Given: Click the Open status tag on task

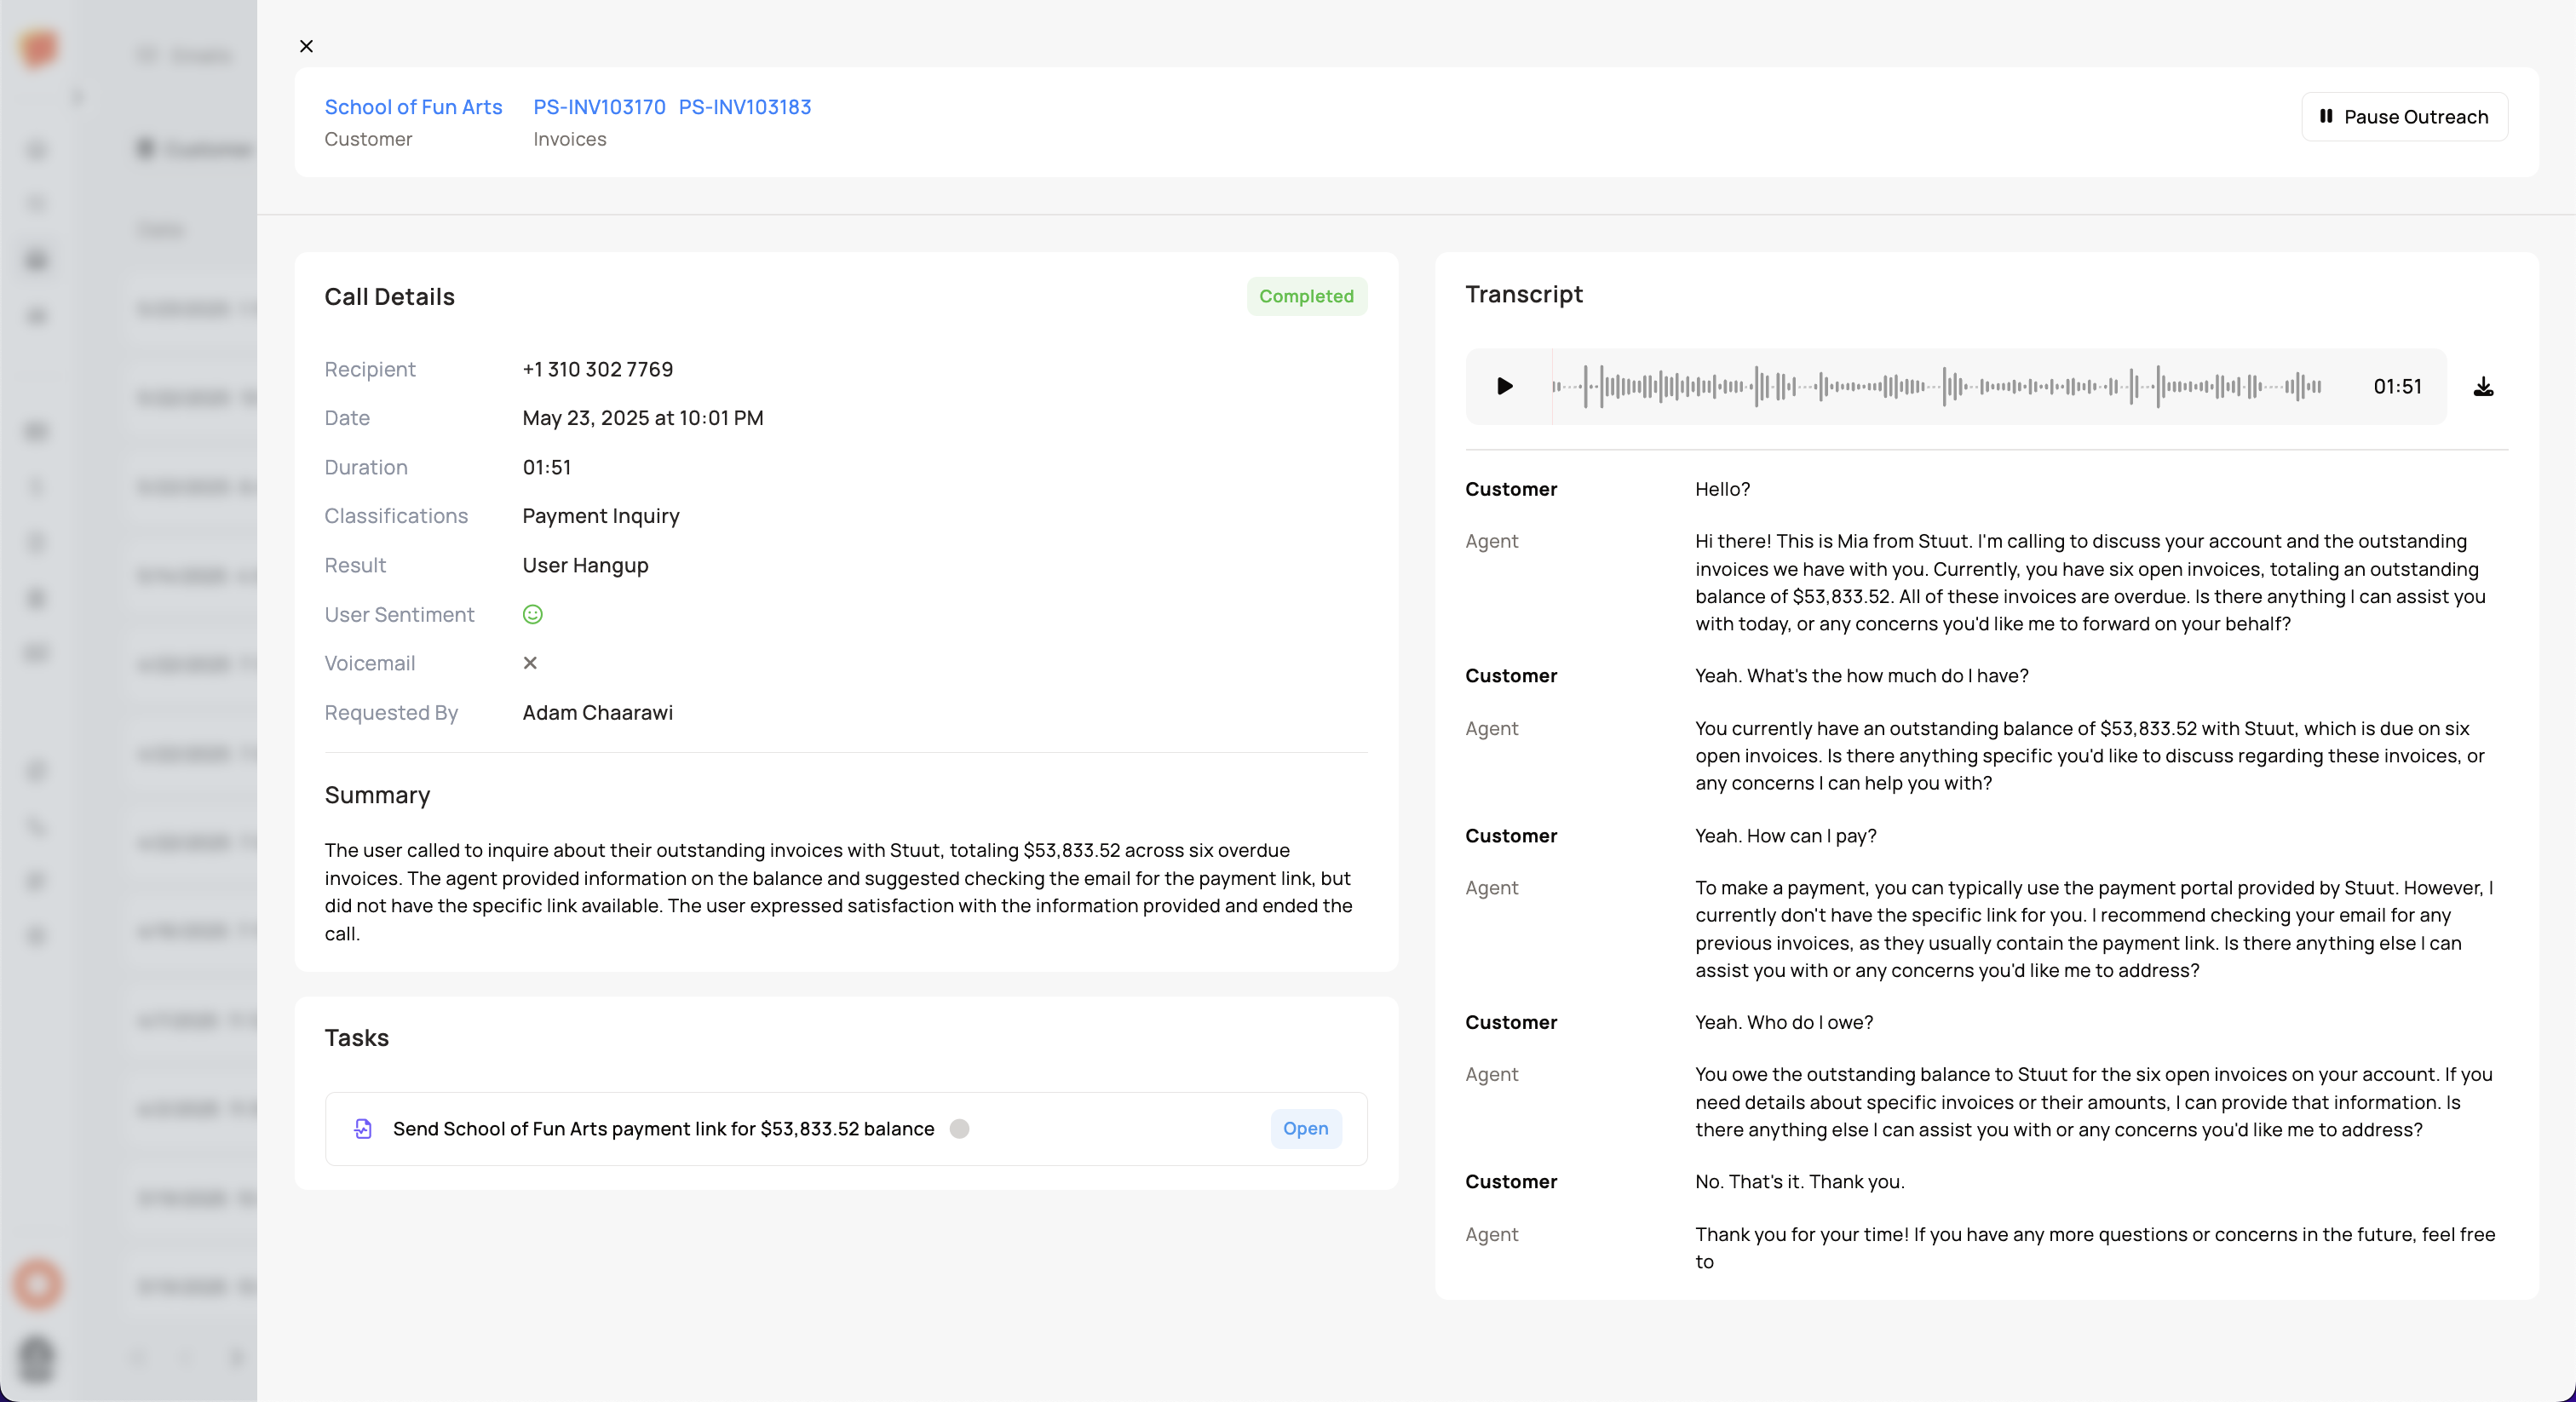Looking at the screenshot, I should point(1305,1129).
